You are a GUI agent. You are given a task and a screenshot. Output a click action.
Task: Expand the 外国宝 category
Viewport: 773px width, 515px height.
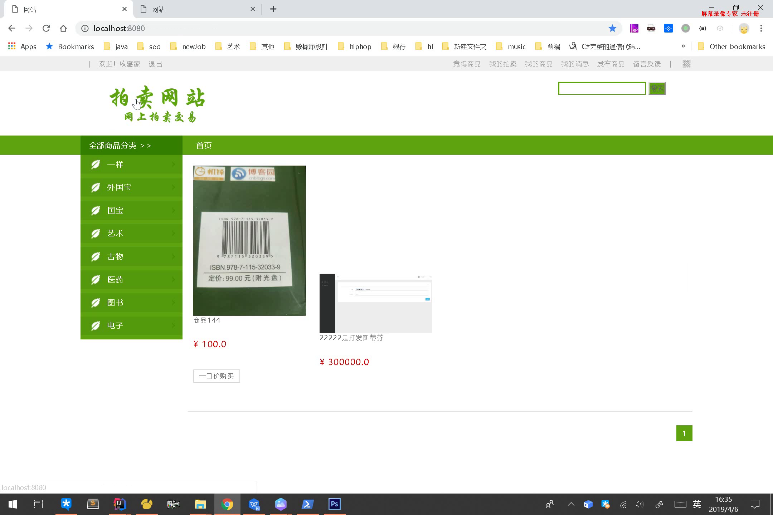coord(131,187)
